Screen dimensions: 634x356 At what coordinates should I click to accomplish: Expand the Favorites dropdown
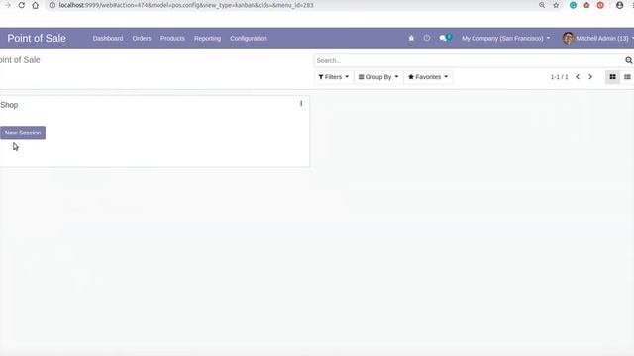pos(428,77)
